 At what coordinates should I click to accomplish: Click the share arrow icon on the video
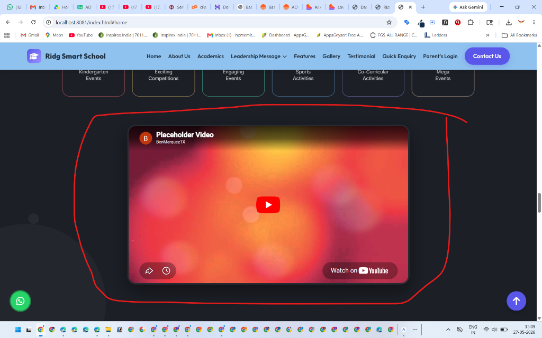tap(149, 271)
